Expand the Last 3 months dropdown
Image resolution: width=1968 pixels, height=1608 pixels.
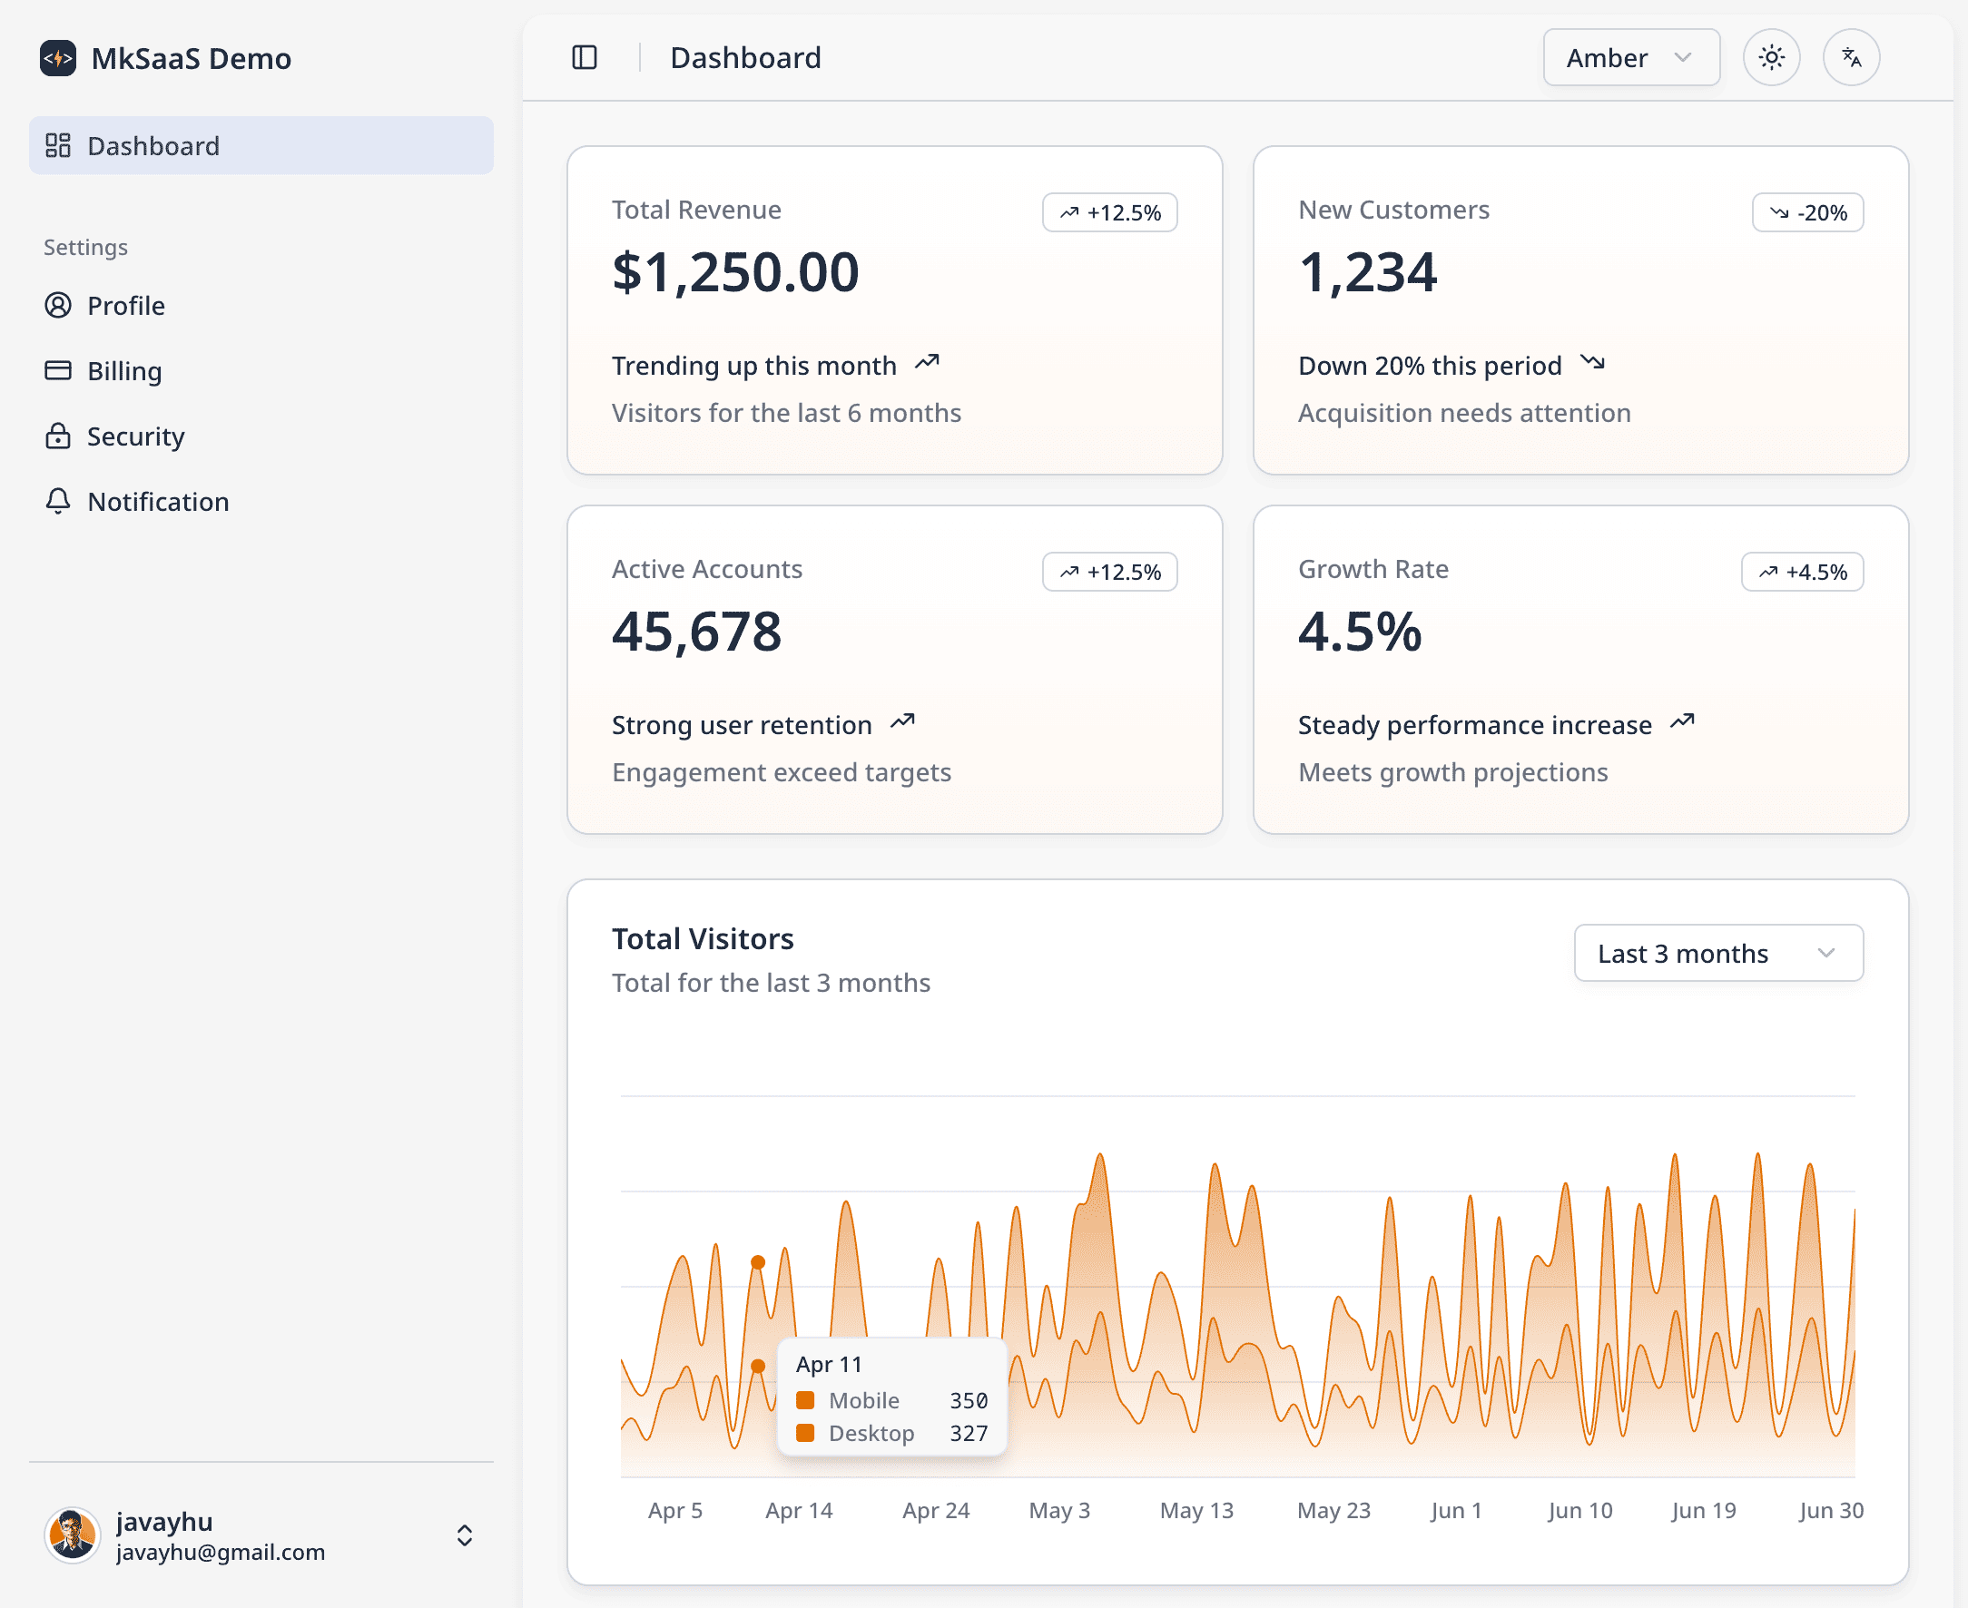pos(1717,952)
